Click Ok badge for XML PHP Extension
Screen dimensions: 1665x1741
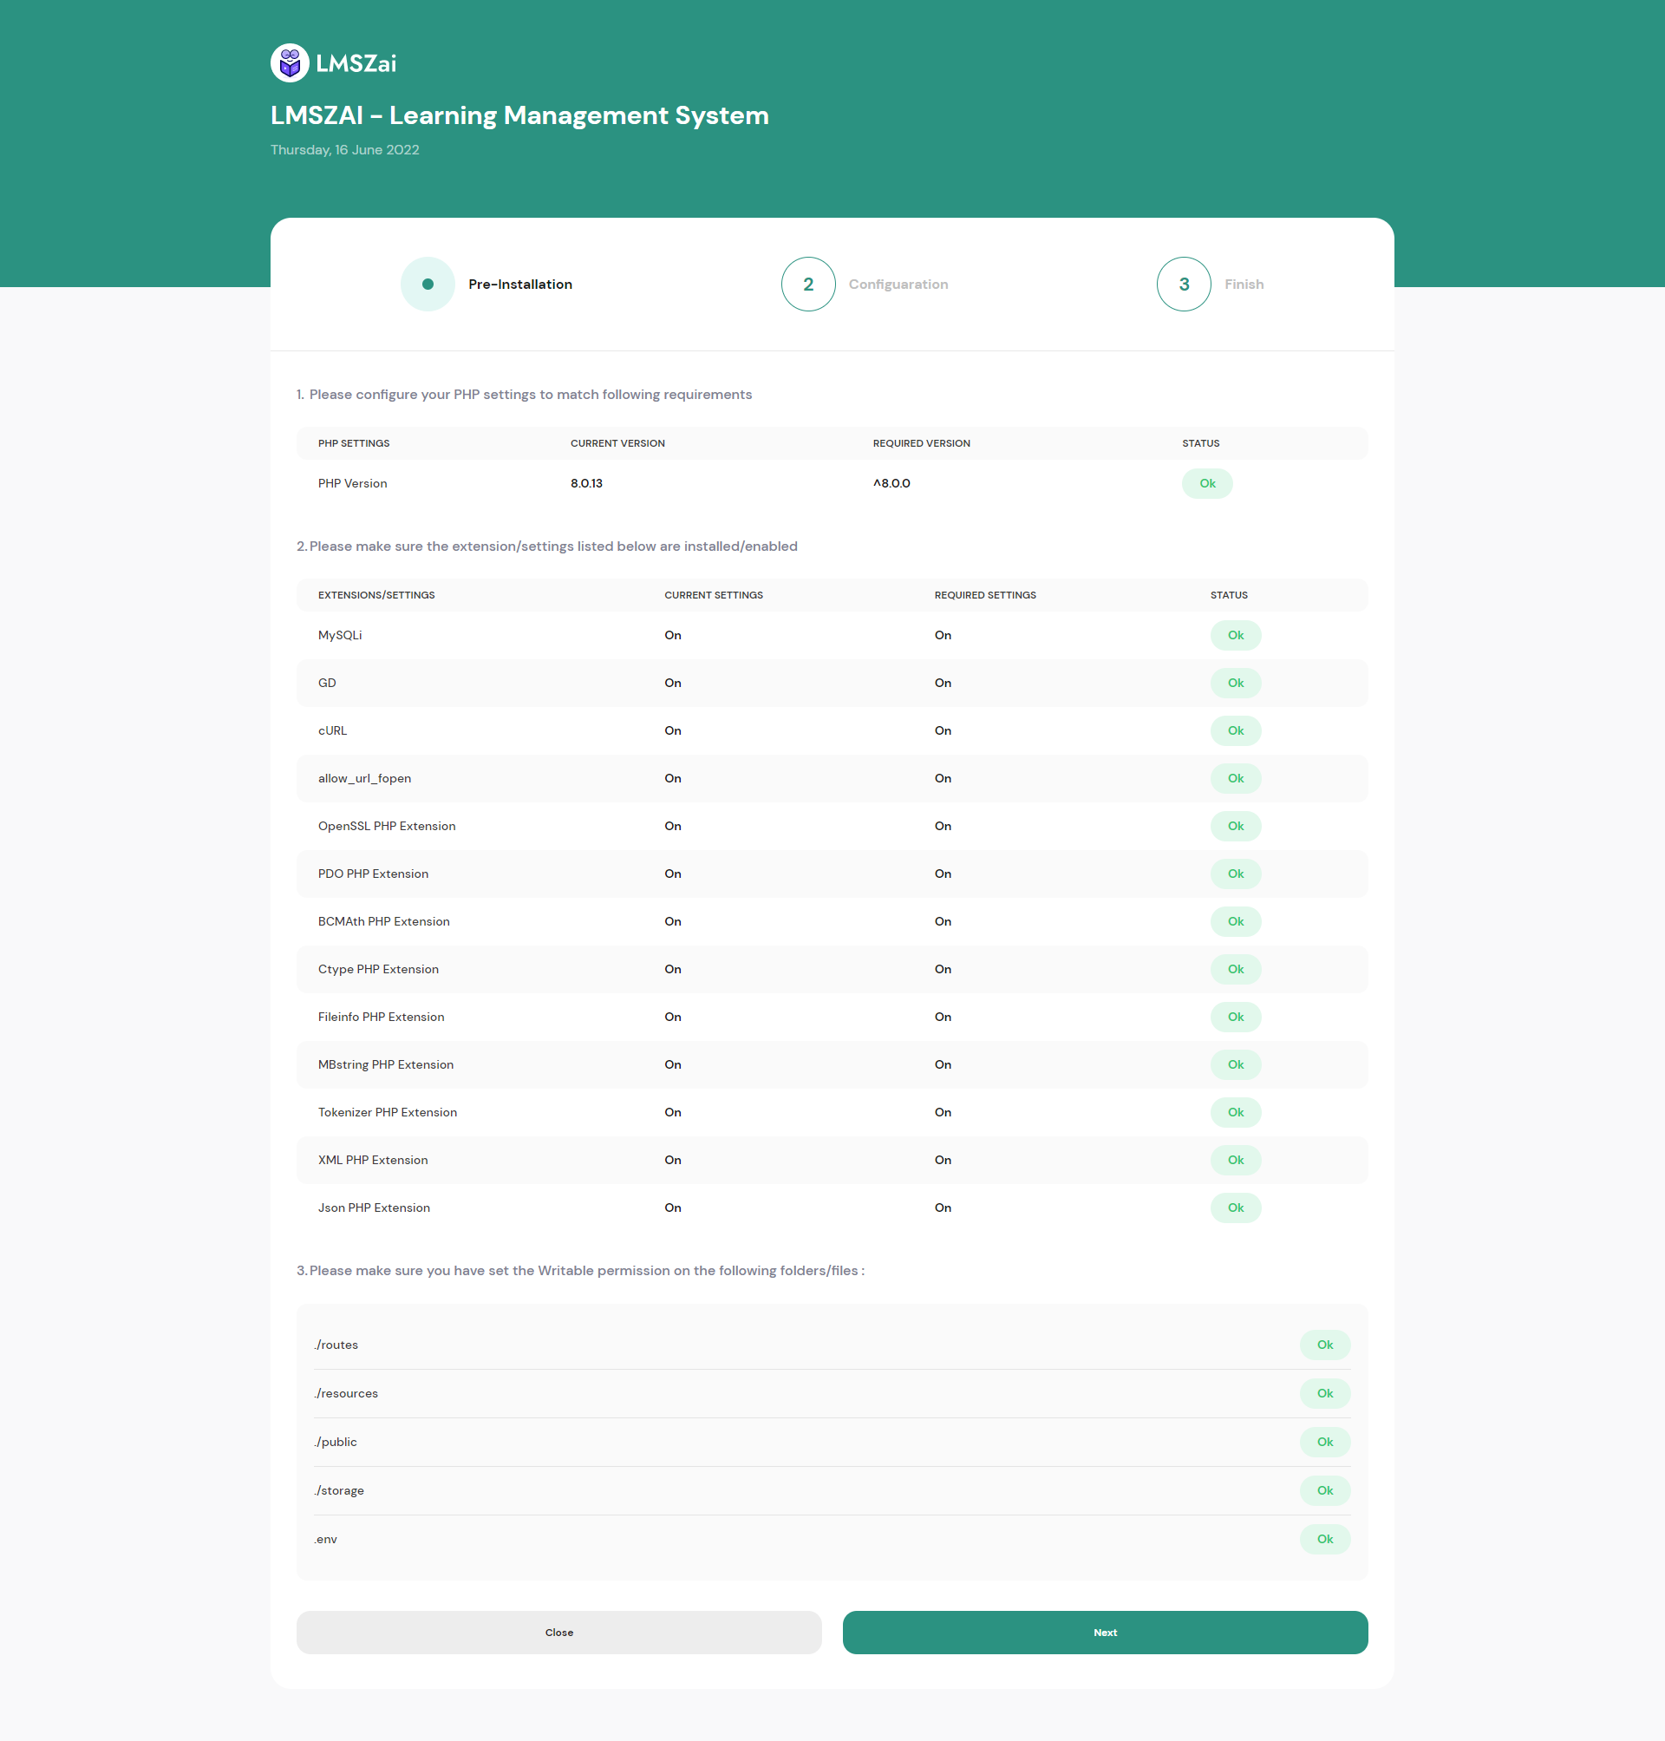(1236, 1161)
